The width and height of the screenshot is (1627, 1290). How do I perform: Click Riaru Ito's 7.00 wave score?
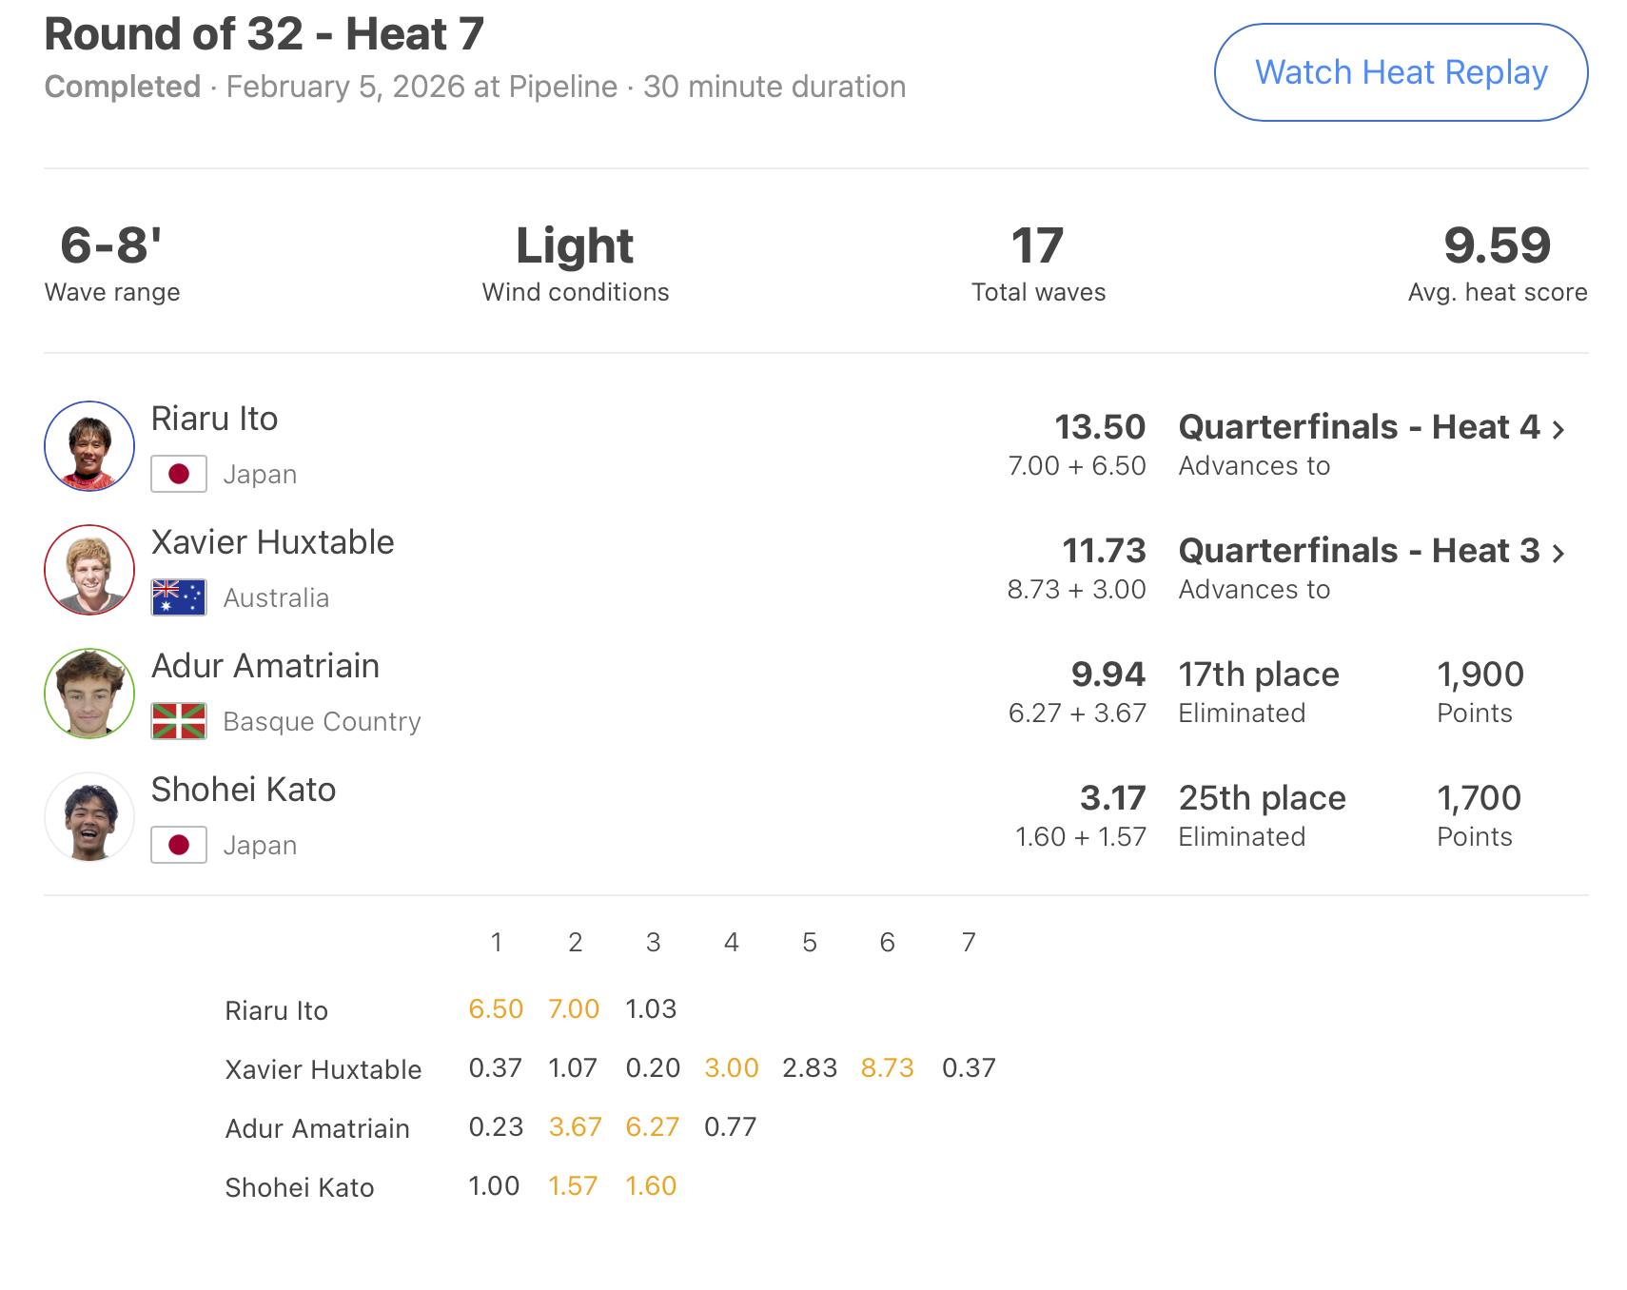pos(574,1009)
